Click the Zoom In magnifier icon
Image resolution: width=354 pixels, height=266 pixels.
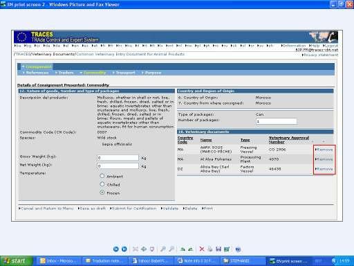click(x=163, y=249)
